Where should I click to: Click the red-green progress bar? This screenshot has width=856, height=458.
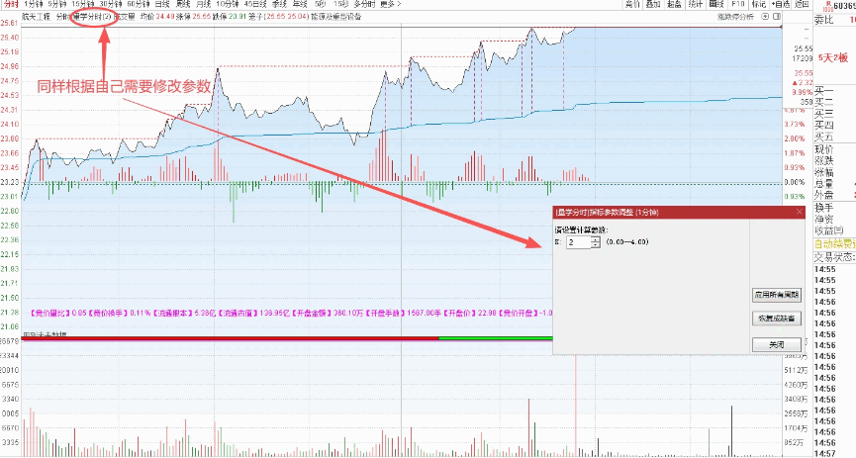click(x=287, y=338)
